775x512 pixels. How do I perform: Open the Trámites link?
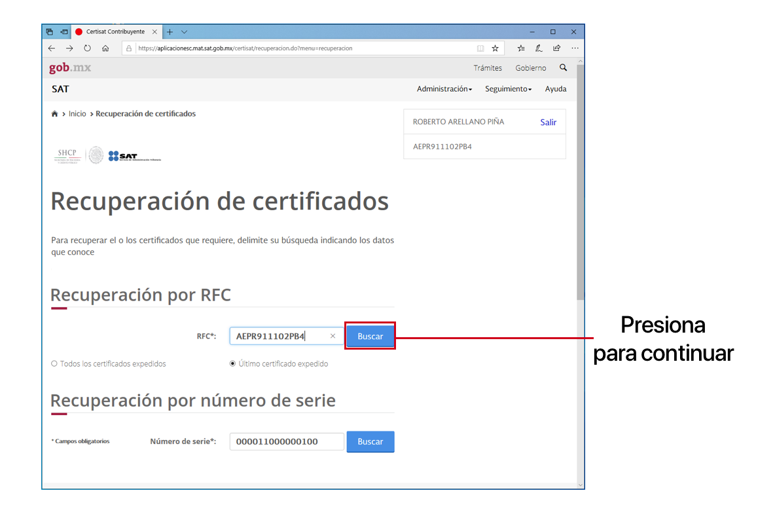[488, 68]
